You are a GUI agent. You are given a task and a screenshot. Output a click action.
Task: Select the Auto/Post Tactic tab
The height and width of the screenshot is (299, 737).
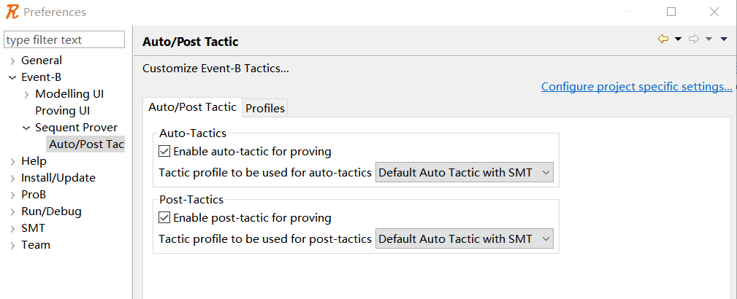pos(192,106)
